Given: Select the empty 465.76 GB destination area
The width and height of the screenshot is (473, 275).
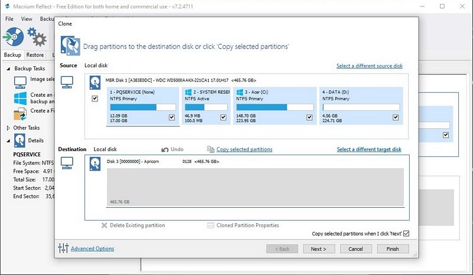Looking at the screenshot, I should click(x=255, y=187).
